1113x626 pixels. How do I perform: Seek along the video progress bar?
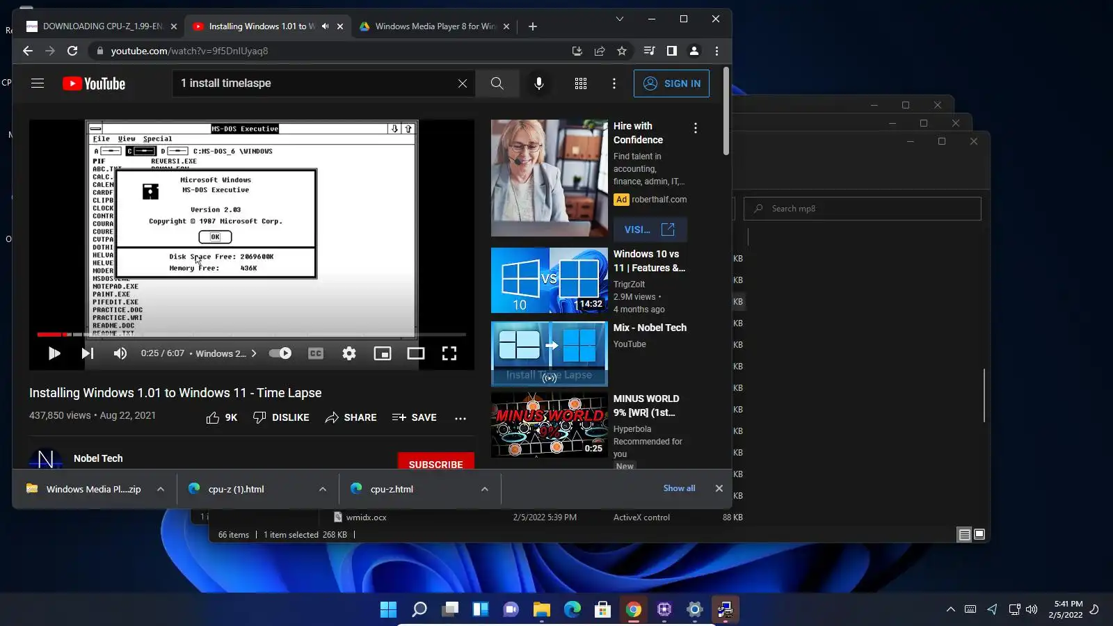(x=252, y=335)
